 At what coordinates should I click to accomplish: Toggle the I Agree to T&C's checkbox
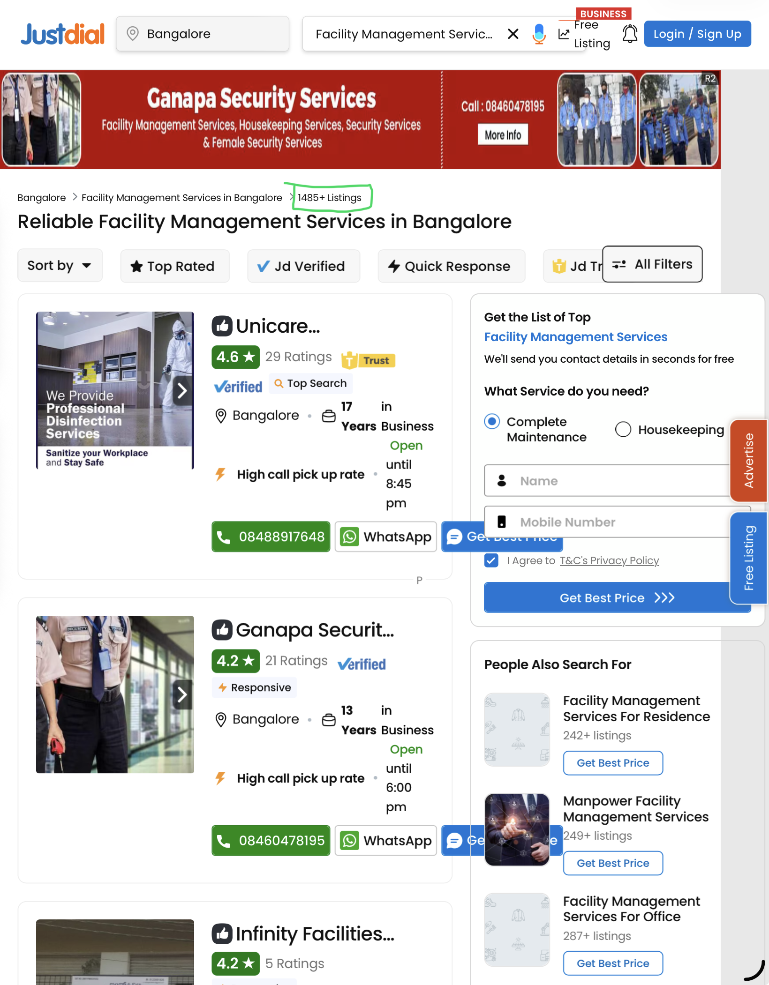(x=491, y=560)
